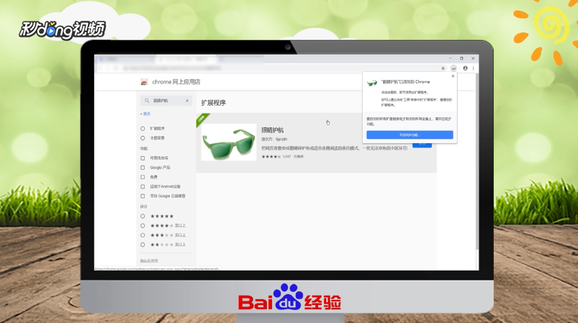Click the sunglasses icon inside the popup
Image resolution: width=578 pixels, height=323 pixels.
372,83
